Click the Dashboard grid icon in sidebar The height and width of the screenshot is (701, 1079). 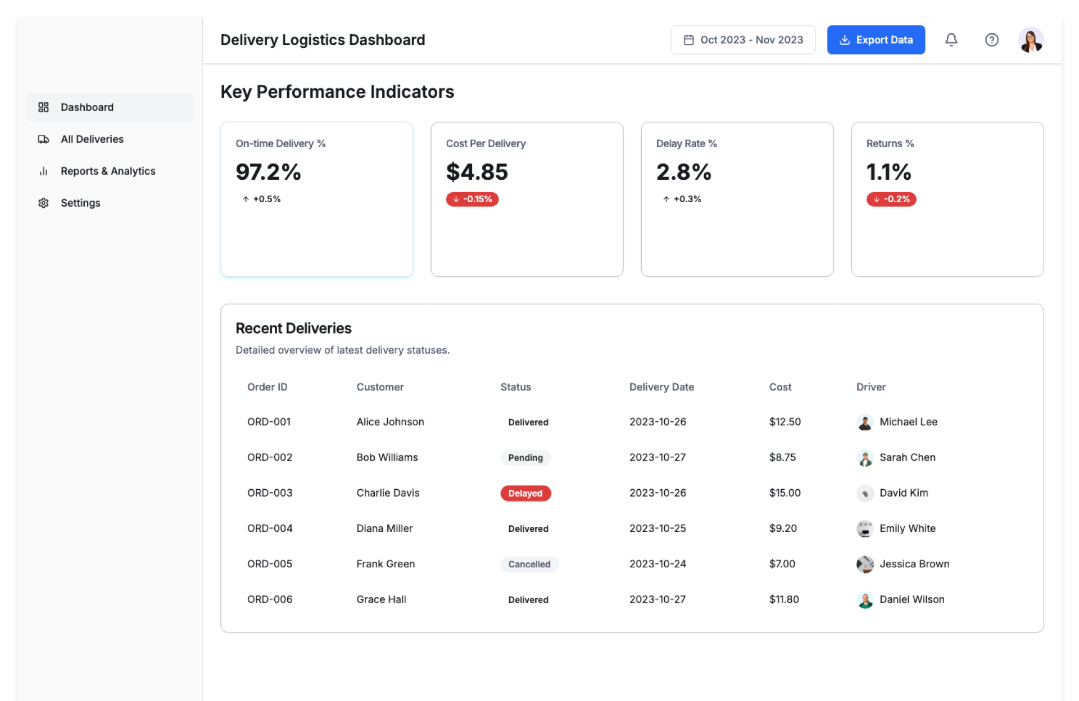coord(43,107)
